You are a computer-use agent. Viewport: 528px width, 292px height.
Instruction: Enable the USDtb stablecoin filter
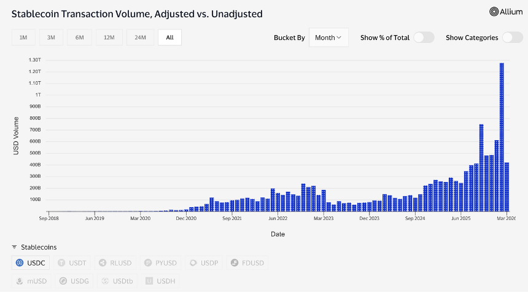point(117,281)
